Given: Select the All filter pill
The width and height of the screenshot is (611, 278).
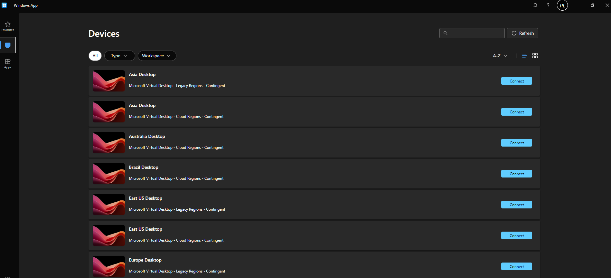Looking at the screenshot, I should tap(95, 56).
